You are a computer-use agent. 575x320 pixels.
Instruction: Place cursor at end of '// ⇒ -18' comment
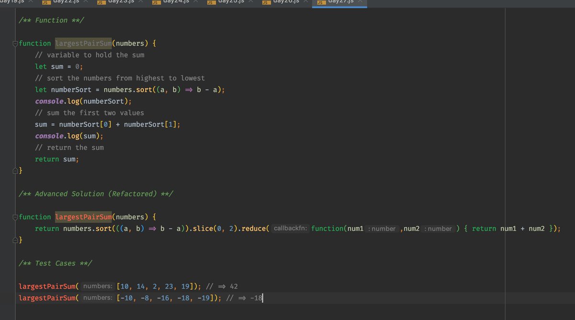pos(262,298)
